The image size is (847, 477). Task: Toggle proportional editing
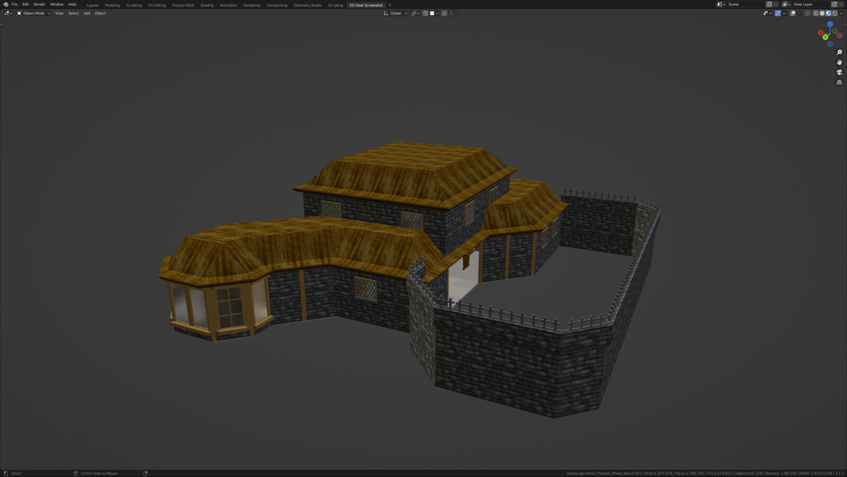pos(444,13)
